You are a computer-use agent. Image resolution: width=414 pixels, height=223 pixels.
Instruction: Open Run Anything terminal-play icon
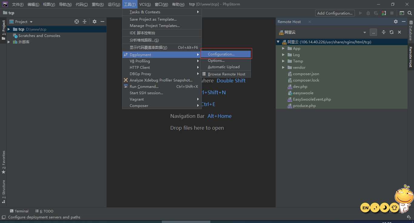tap(402, 13)
